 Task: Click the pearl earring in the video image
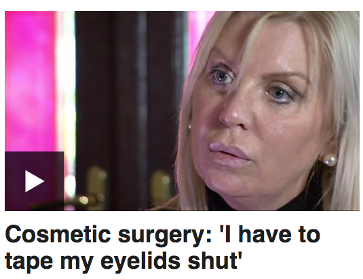[x=330, y=160]
